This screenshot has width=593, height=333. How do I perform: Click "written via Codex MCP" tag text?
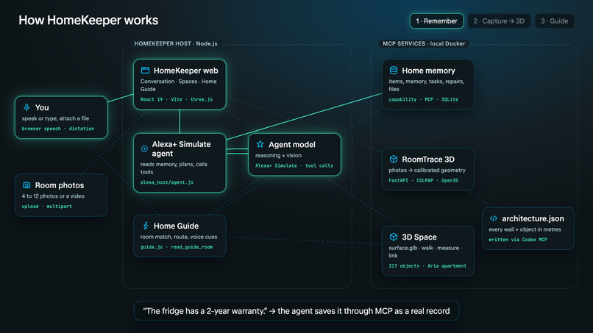click(518, 240)
